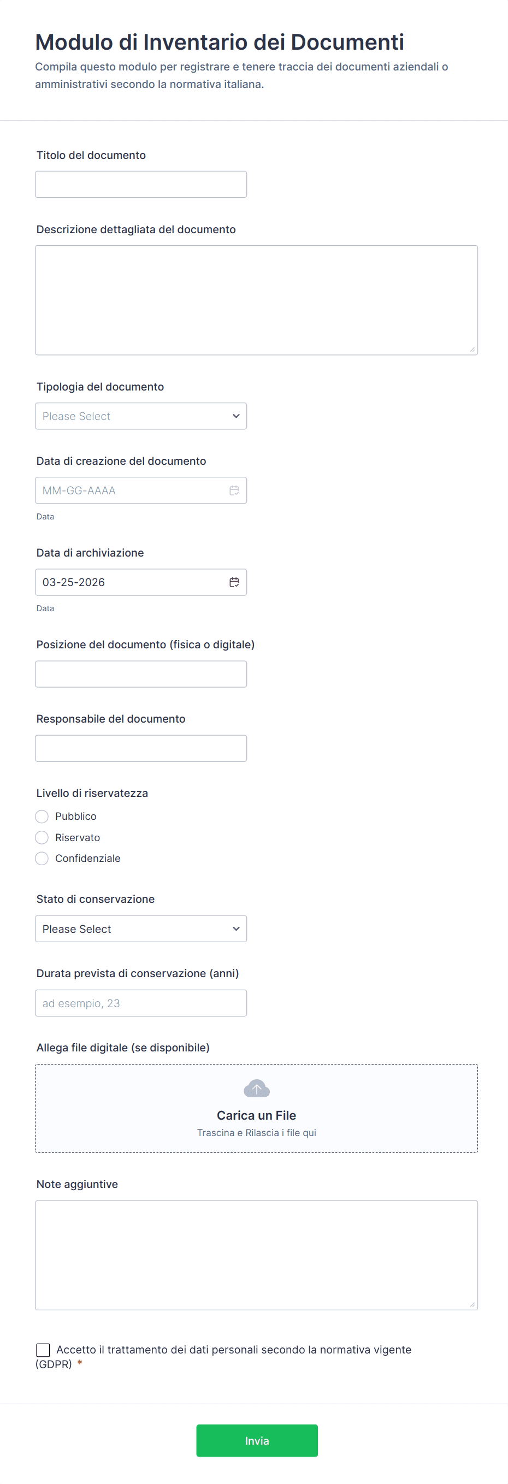Focus the Posizione del documento field
Image resolution: width=508 pixels, height=1484 pixels.
141,674
